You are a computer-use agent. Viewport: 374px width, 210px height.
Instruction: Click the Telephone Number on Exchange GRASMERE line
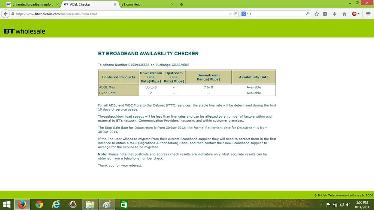(x=143, y=65)
